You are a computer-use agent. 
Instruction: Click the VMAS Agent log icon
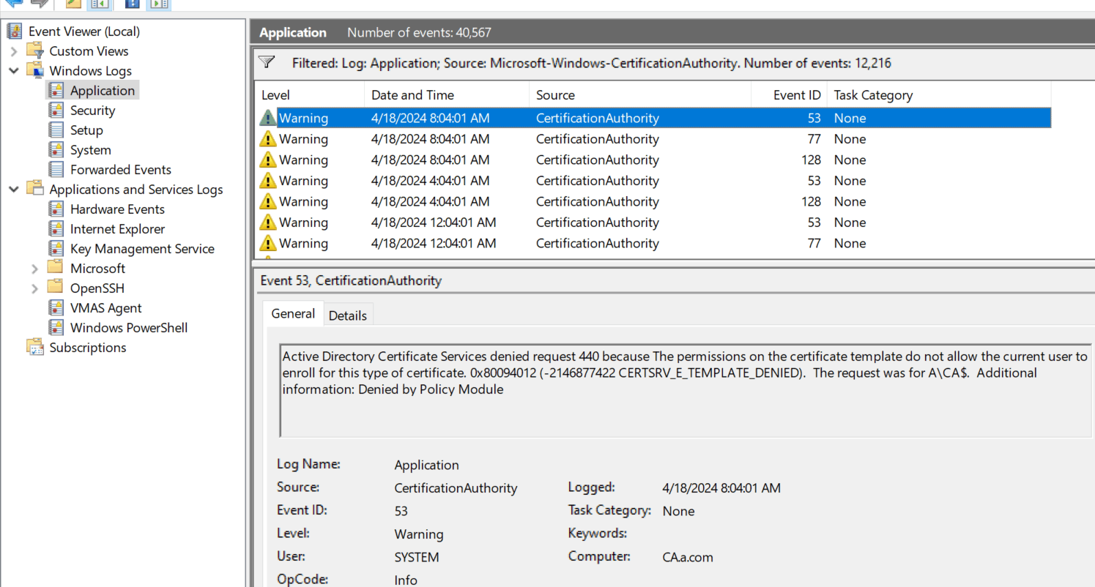56,307
